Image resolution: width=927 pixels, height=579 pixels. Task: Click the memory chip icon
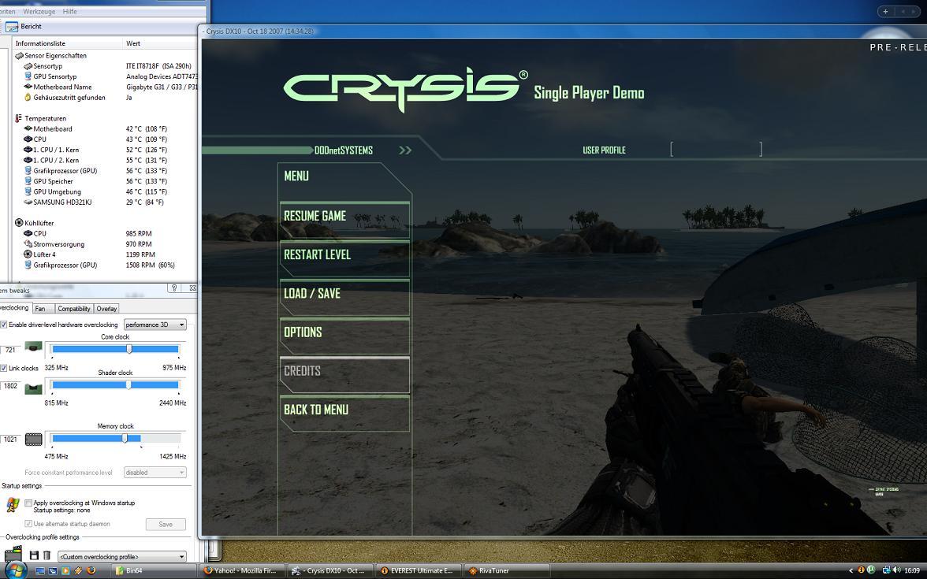click(x=34, y=439)
